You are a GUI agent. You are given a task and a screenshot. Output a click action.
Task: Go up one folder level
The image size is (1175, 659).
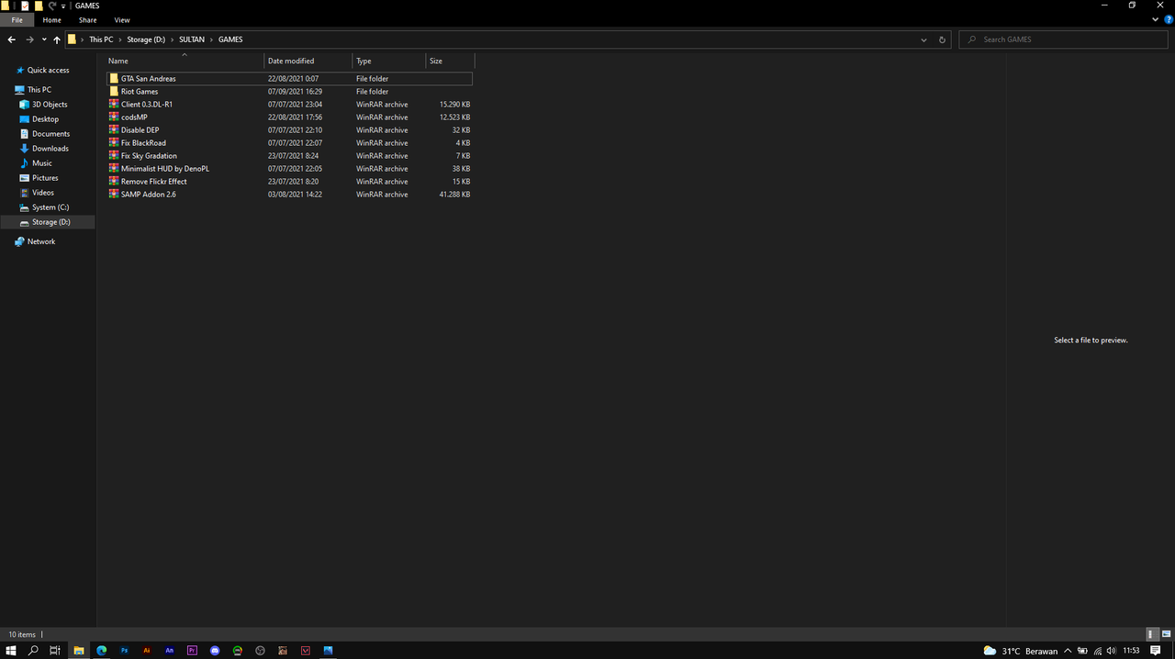[57, 39]
